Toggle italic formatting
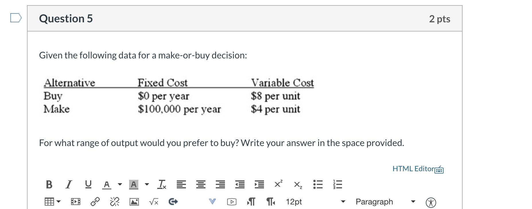532x209 pixels. (x=68, y=185)
